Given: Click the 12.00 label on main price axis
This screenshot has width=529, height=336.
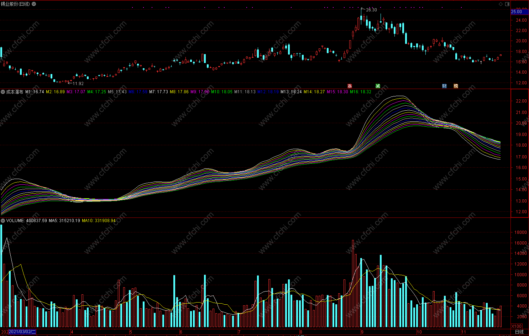Looking at the screenshot, I should [x=521, y=83].
